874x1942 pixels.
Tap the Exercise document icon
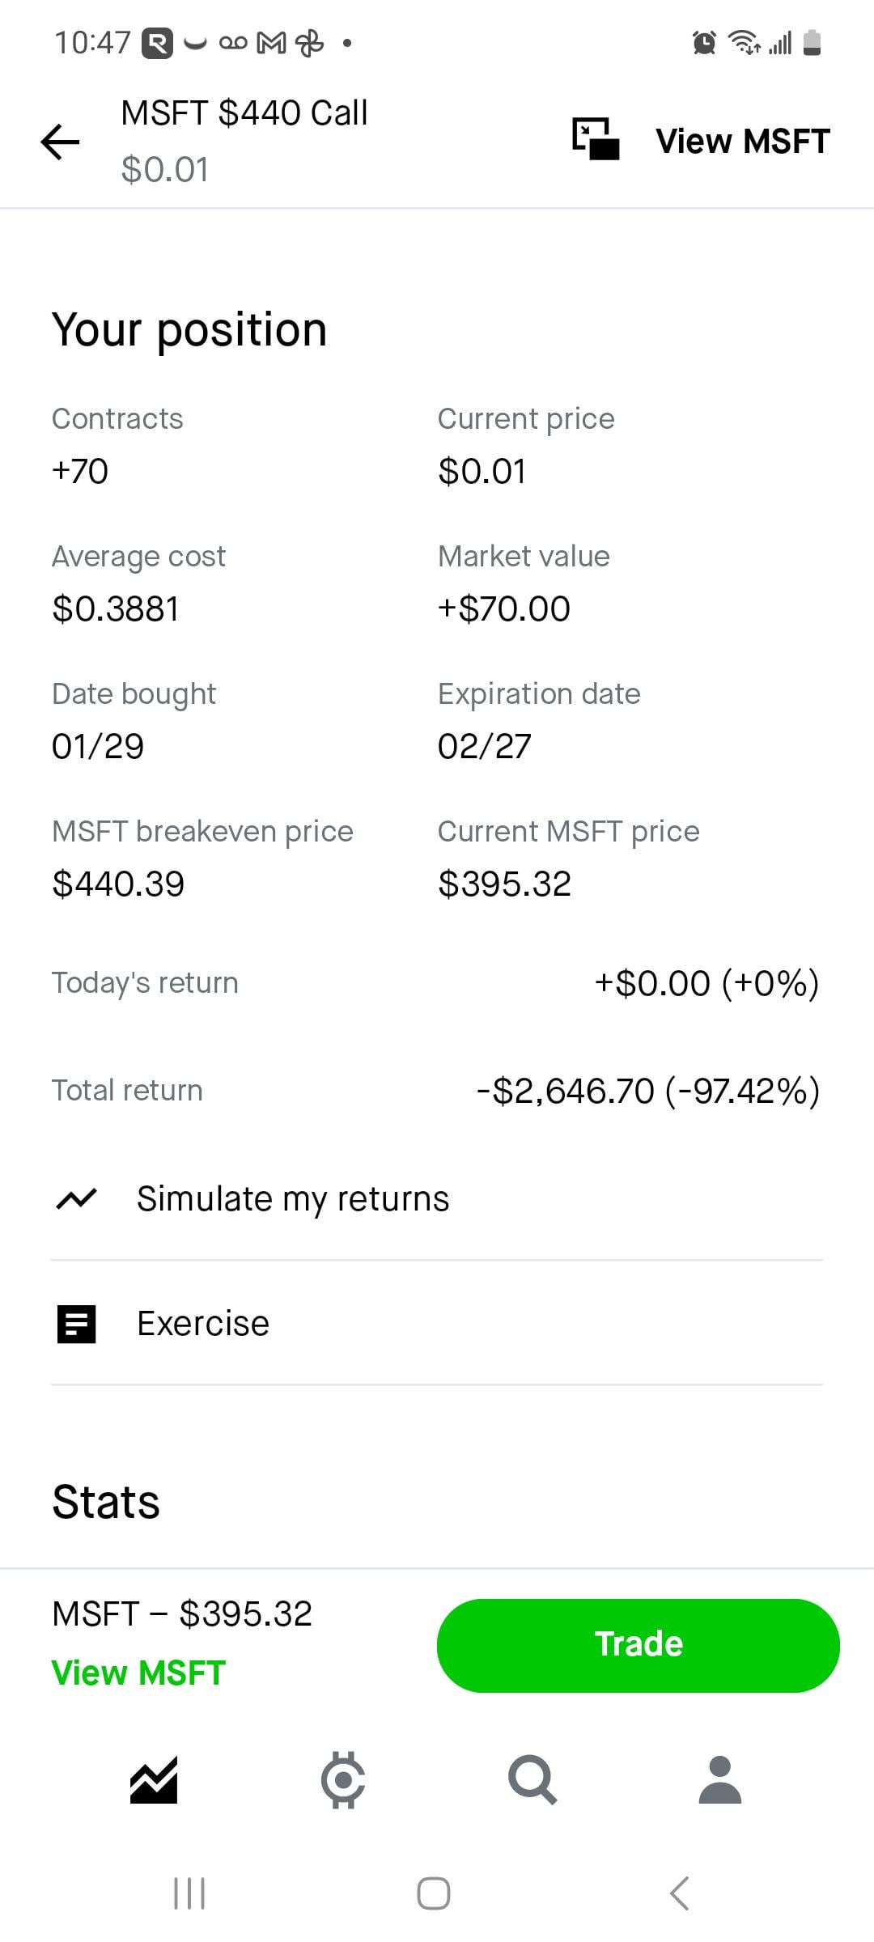click(x=77, y=1324)
